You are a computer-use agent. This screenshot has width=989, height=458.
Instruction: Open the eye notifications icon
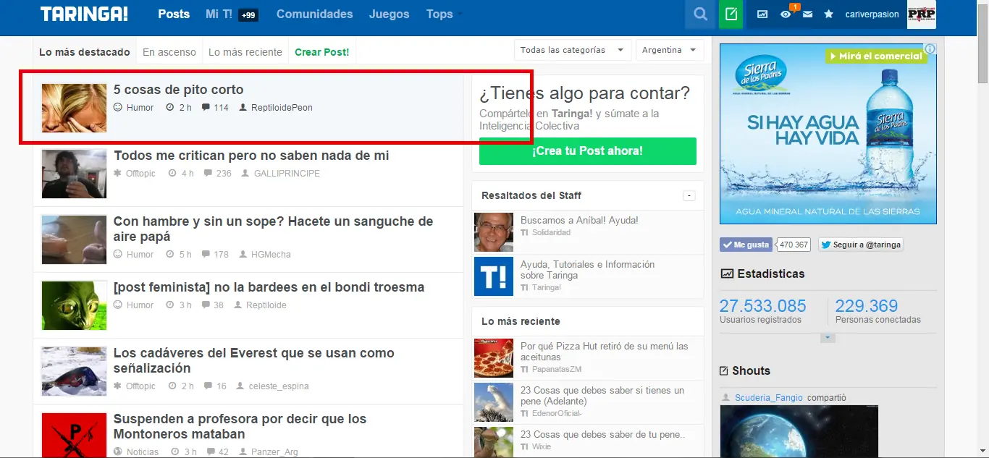pos(786,14)
